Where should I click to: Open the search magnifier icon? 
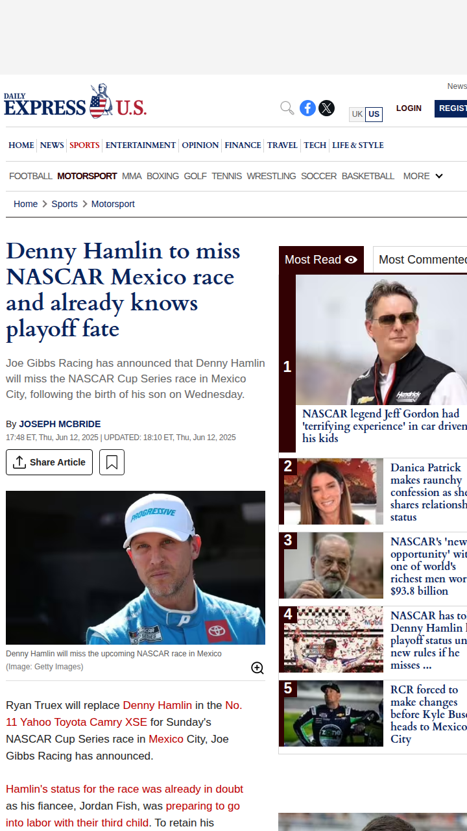pos(287,108)
